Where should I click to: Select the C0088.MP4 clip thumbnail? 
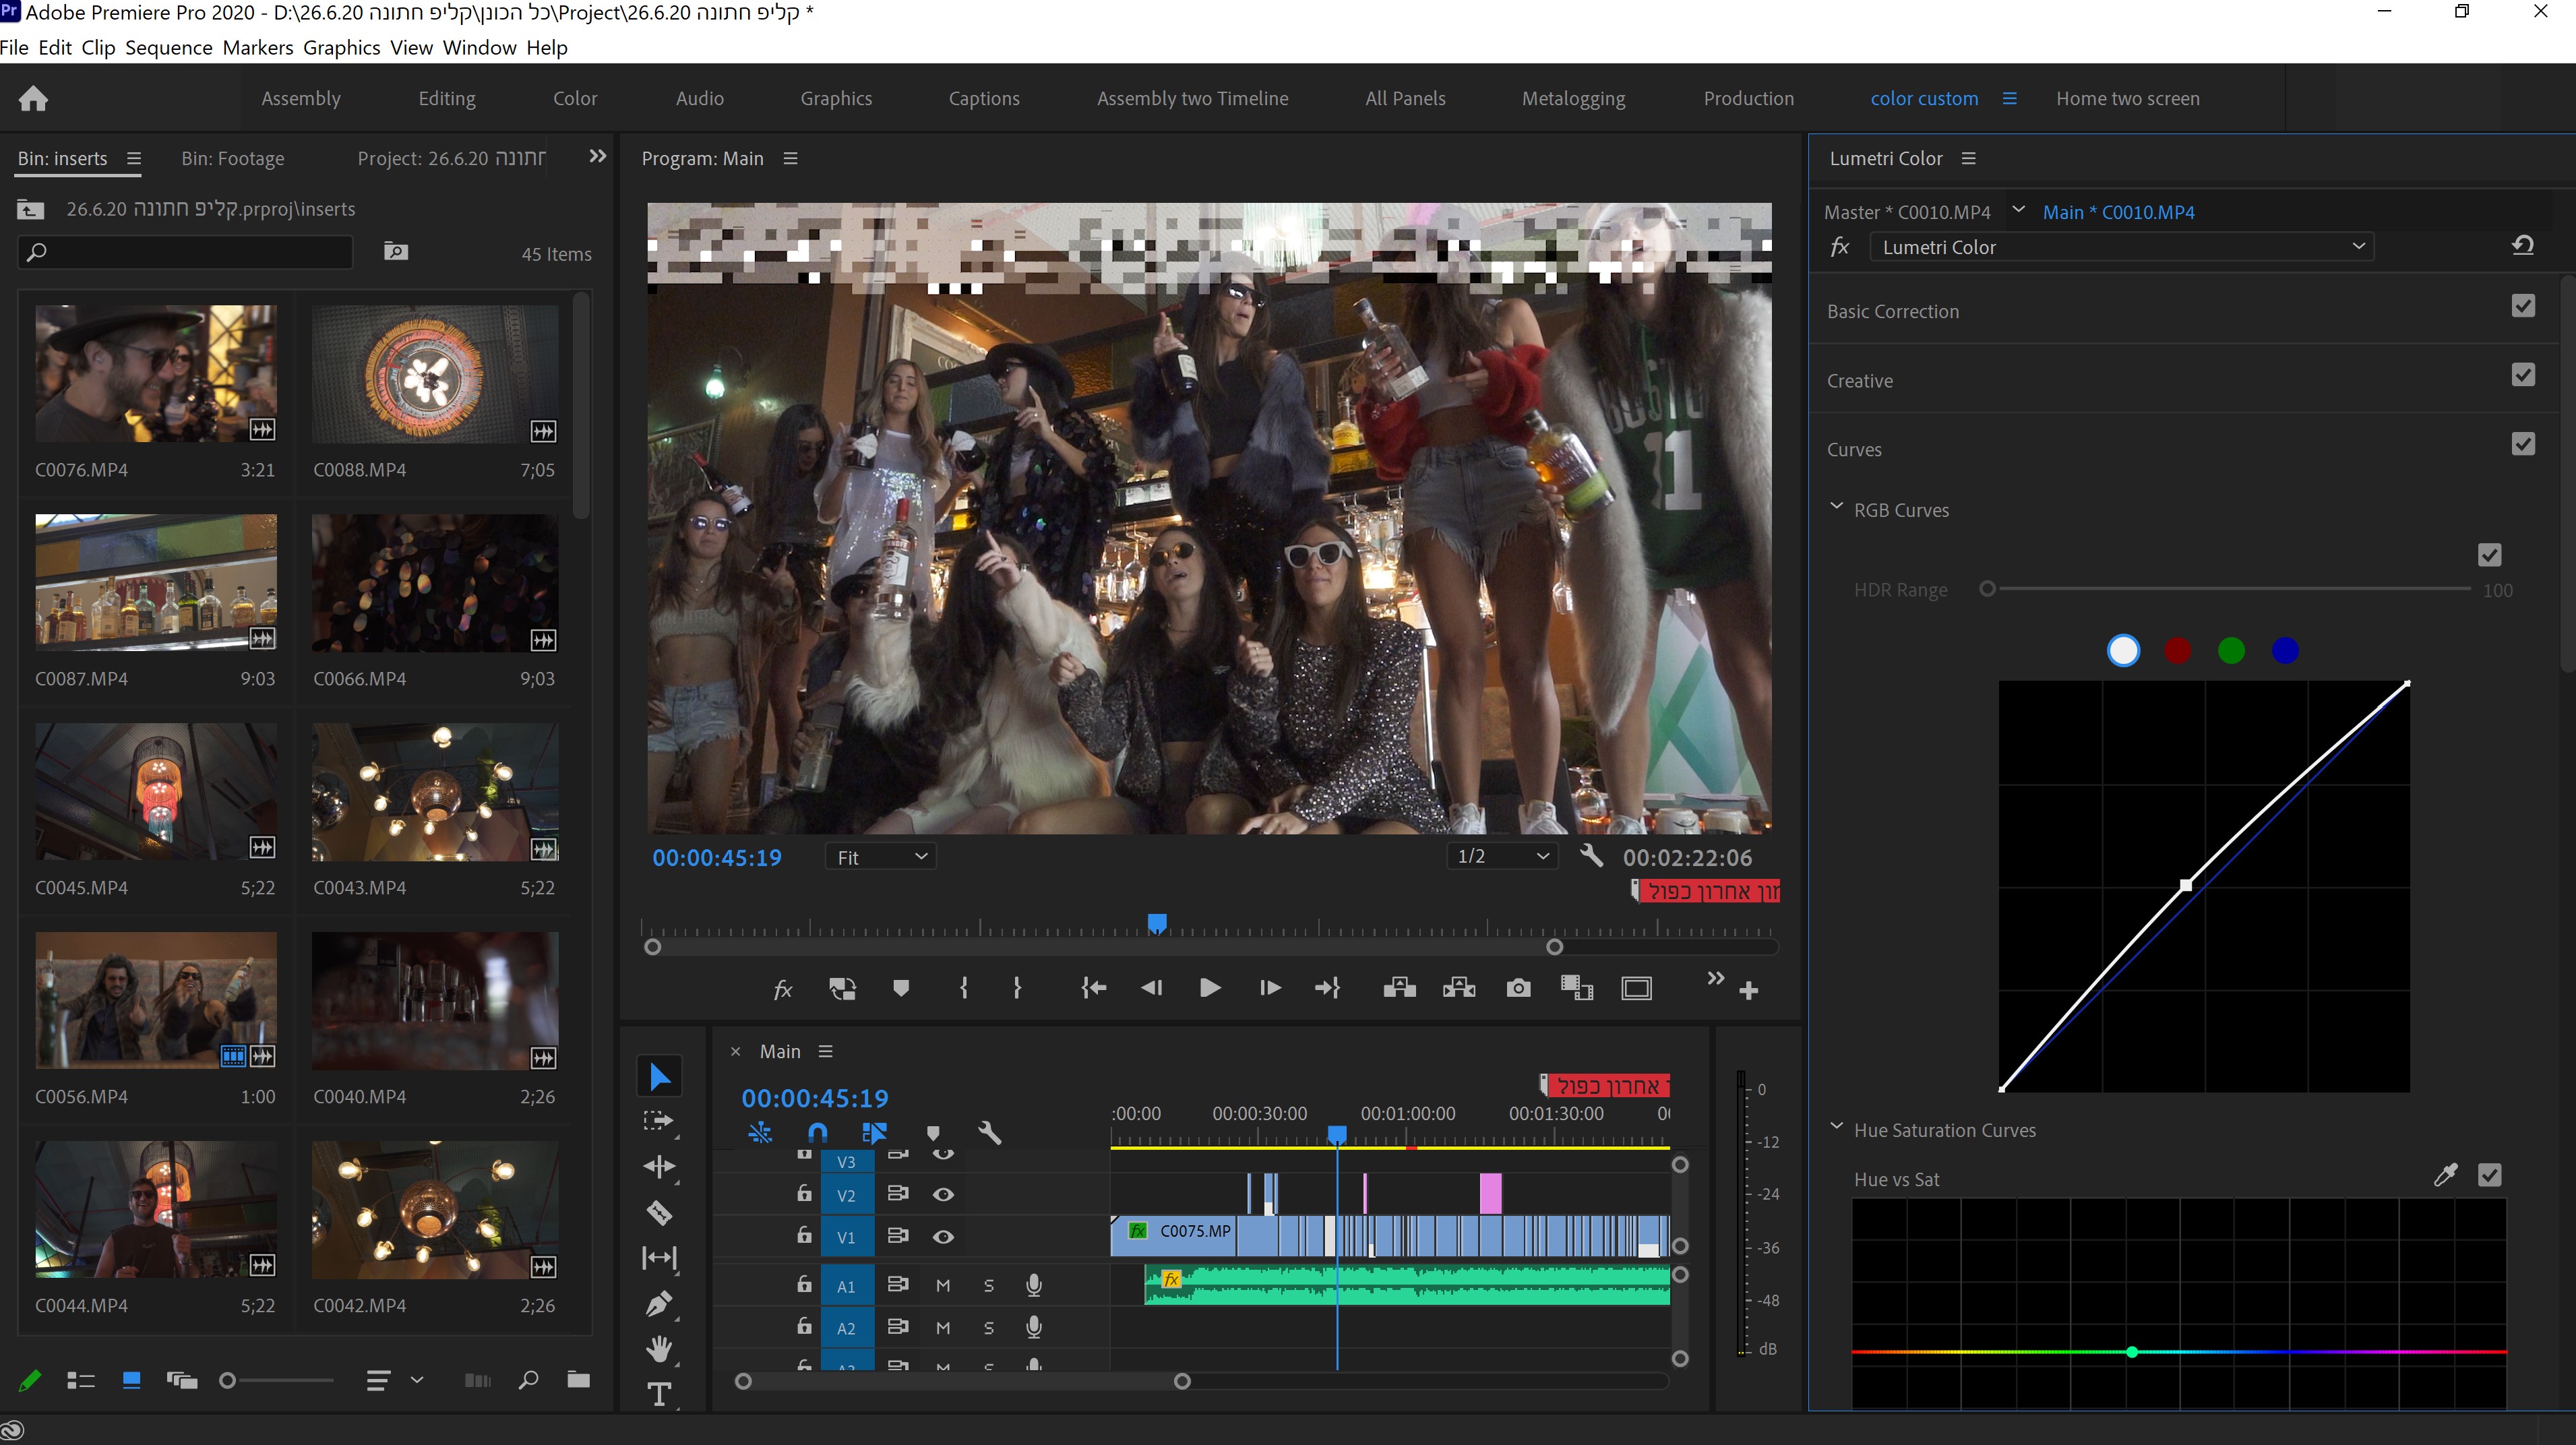pyautogui.click(x=435, y=374)
